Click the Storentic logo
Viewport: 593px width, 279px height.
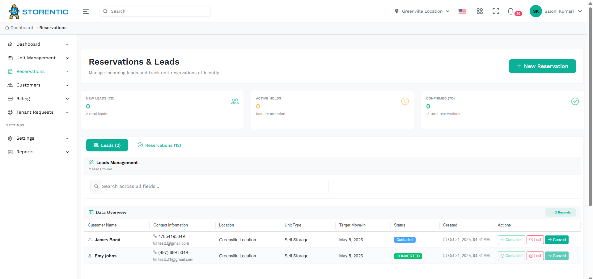click(x=38, y=11)
